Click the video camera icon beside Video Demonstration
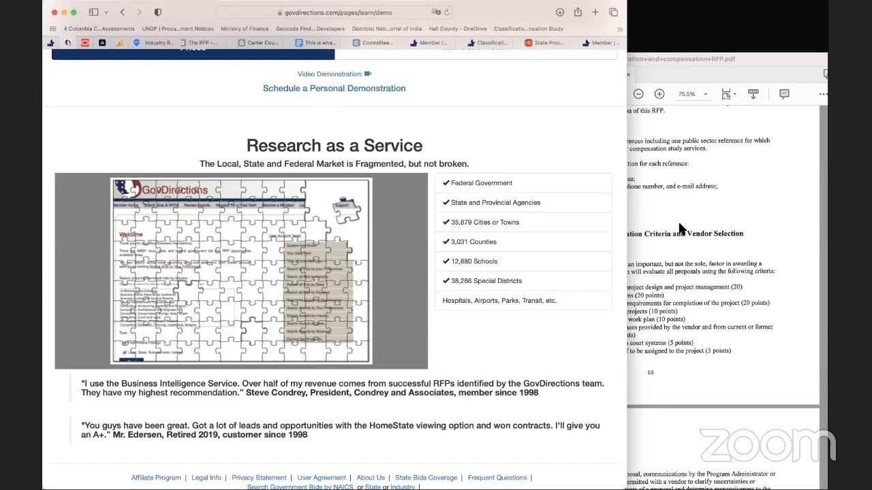The image size is (872, 490). point(368,74)
